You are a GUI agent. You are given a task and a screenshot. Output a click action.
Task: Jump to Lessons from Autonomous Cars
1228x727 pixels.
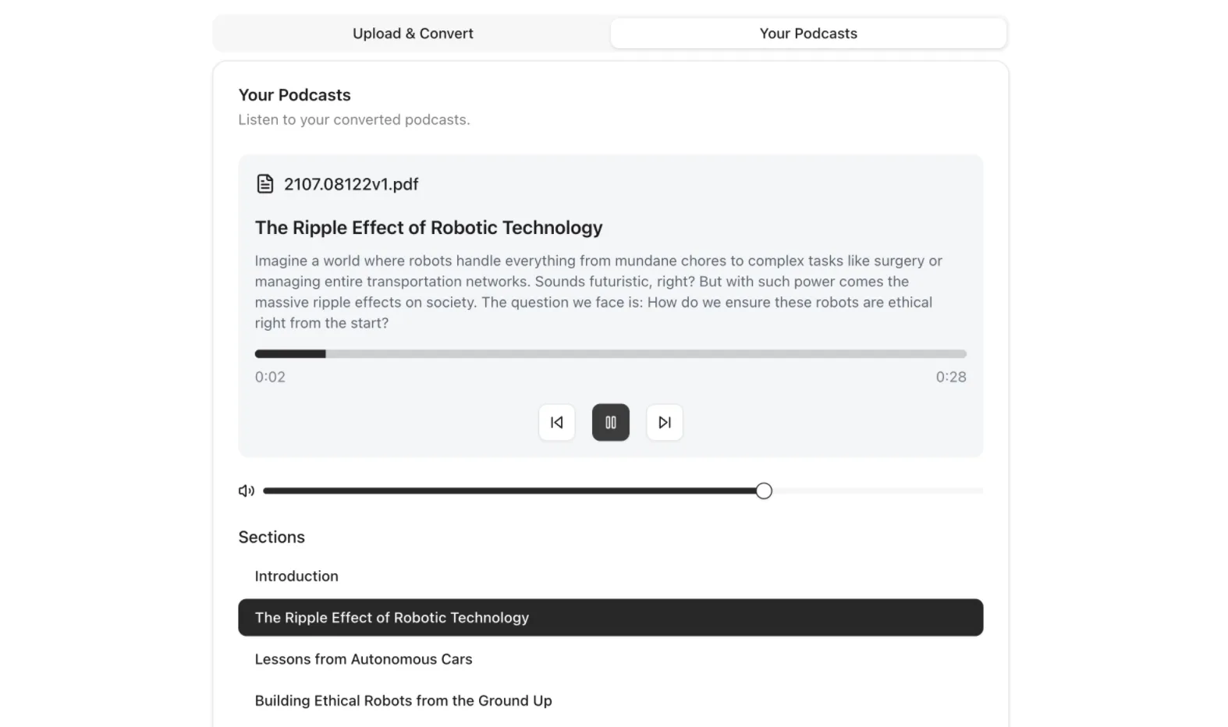(364, 659)
